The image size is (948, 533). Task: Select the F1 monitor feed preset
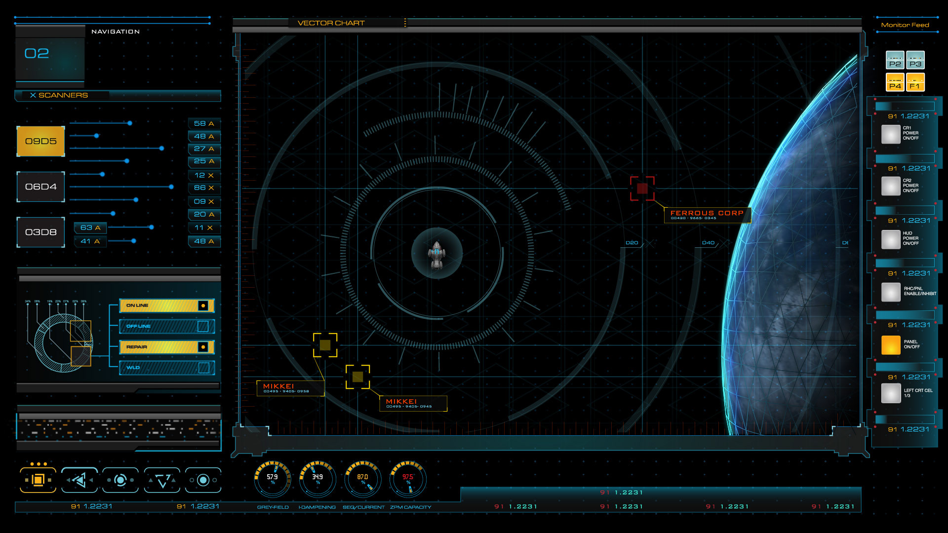pyautogui.click(x=915, y=82)
